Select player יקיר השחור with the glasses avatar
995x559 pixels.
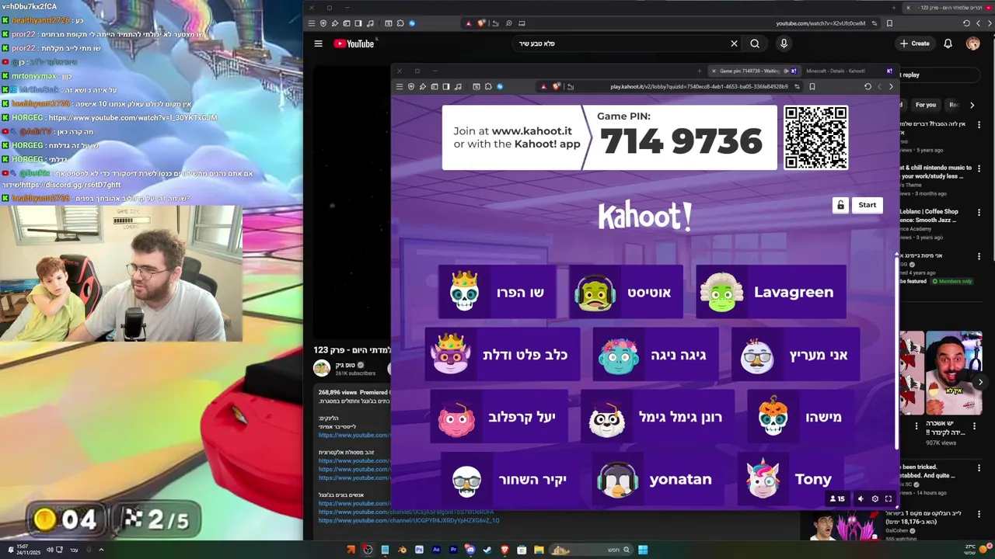tap(510, 479)
